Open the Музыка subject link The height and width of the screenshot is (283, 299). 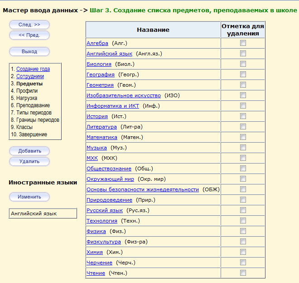click(x=96, y=148)
